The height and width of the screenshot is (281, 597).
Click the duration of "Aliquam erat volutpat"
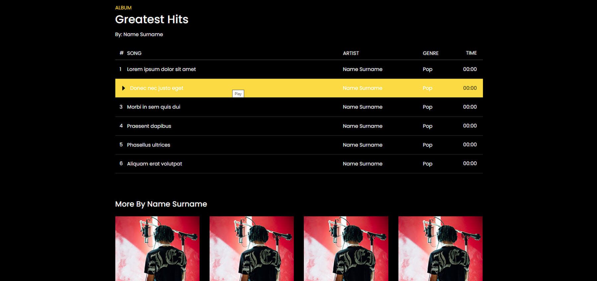470,164
